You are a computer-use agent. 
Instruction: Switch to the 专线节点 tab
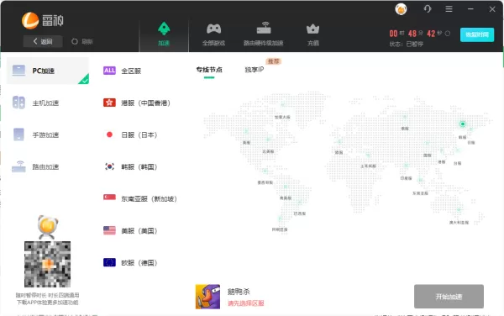pos(209,70)
